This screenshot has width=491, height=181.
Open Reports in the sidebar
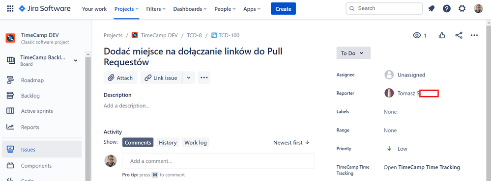coord(30,127)
